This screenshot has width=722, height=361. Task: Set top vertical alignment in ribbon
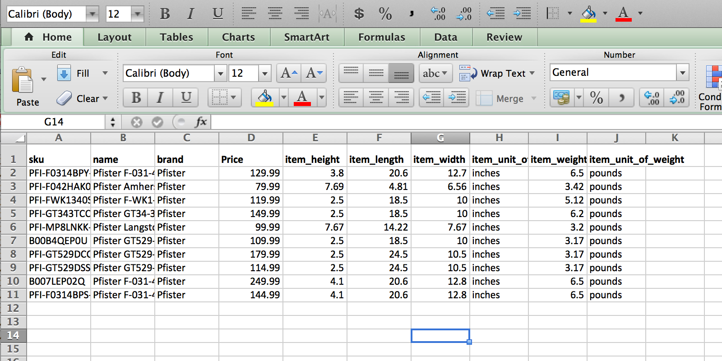[x=351, y=73]
